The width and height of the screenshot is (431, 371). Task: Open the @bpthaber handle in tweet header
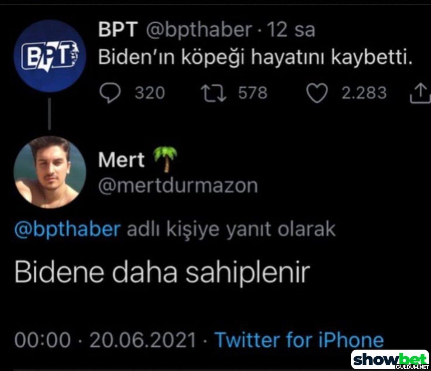pos(199,31)
